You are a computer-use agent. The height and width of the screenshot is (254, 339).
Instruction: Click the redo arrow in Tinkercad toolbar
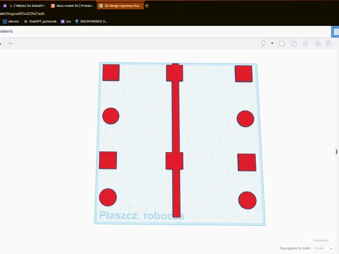[x=10, y=43]
